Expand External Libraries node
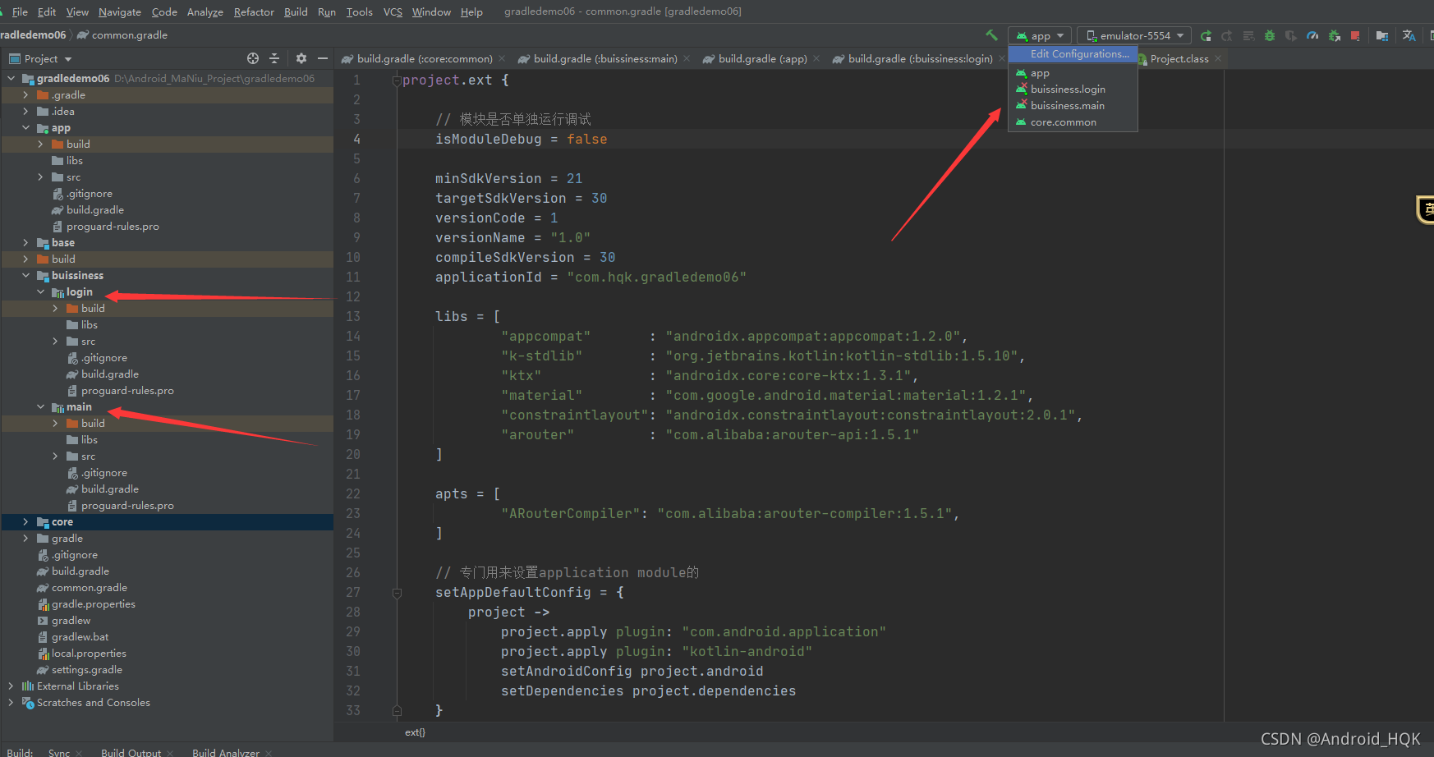Screen dimensions: 1434x757 11,686
